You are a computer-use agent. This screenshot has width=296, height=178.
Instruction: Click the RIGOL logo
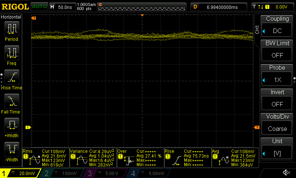[15, 7]
